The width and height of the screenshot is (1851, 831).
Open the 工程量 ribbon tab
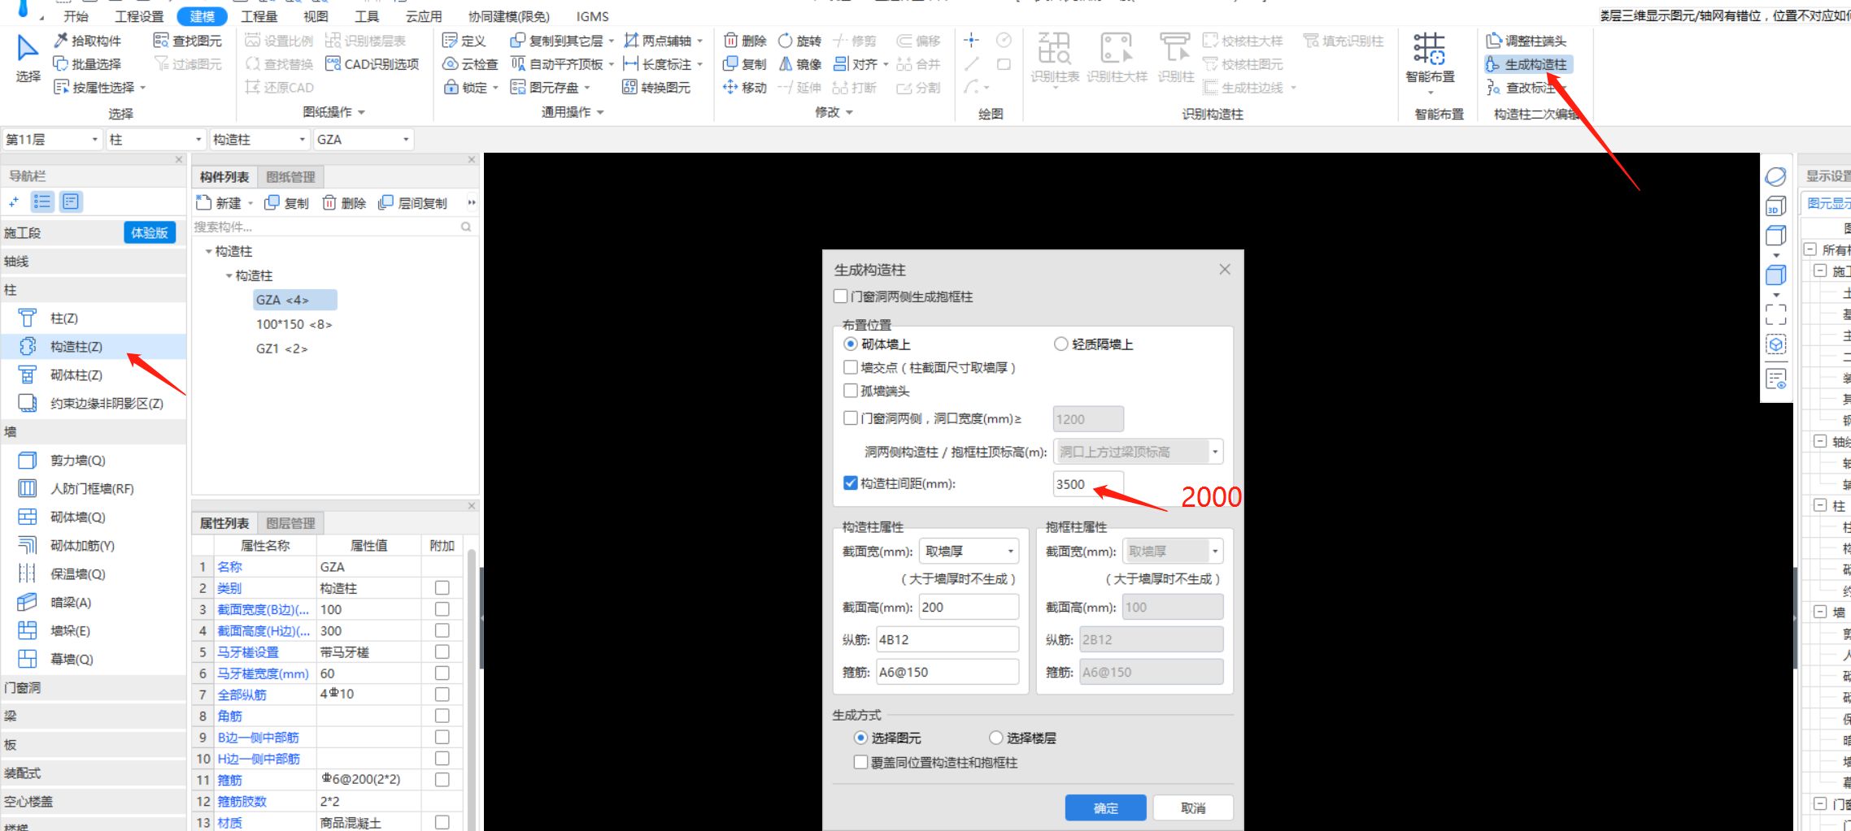point(259,16)
